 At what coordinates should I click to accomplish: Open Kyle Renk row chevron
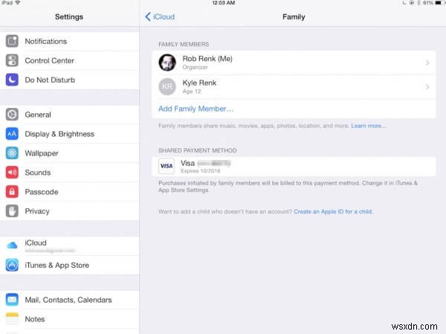[427, 87]
